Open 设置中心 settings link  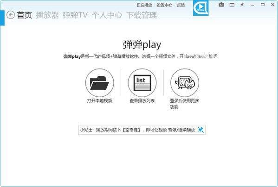pos(164,5)
